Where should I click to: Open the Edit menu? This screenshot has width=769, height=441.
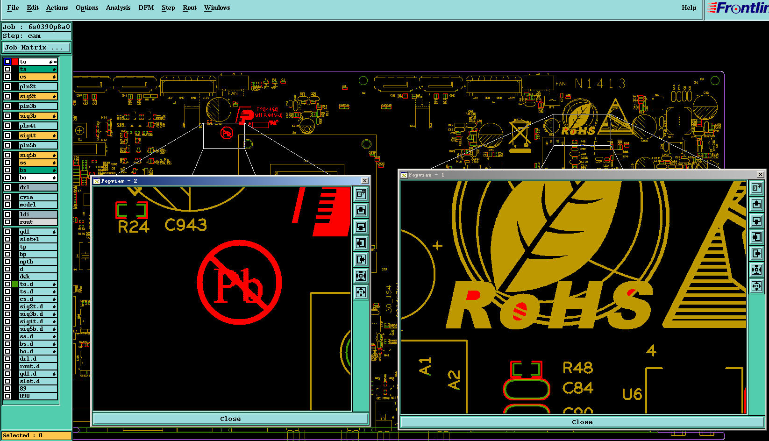[33, 8]
